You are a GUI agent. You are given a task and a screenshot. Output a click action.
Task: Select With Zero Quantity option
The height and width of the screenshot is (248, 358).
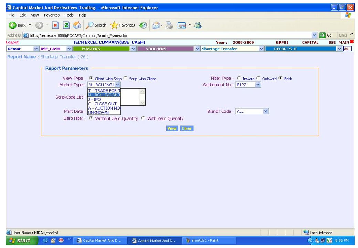tap(143, 118)
